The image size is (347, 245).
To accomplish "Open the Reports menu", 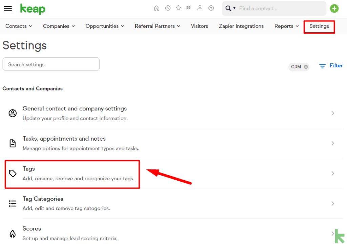I will (x=287, y=26).
